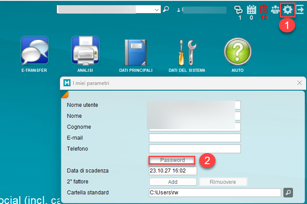Open the E-Transfer module

(x=34, y=51)
